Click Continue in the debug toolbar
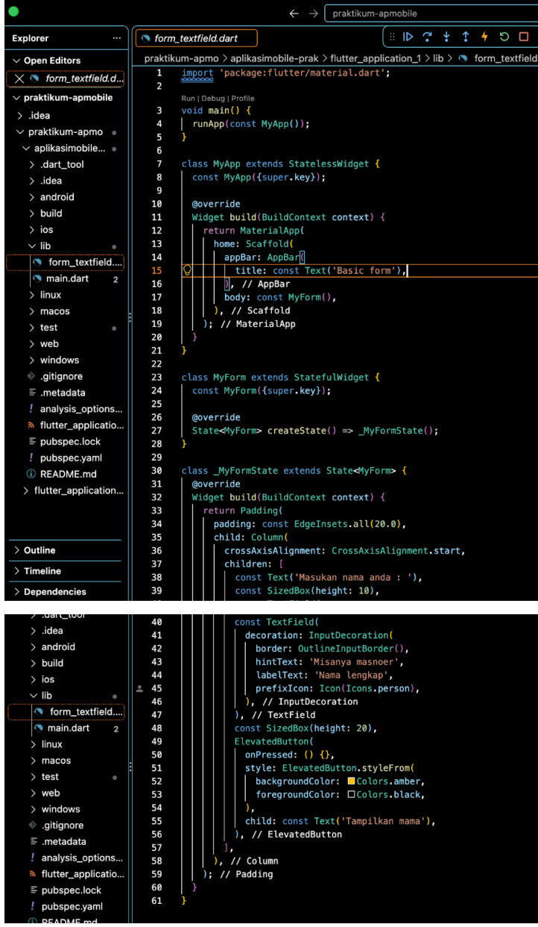Screen dimensions: 538x927 408,37
